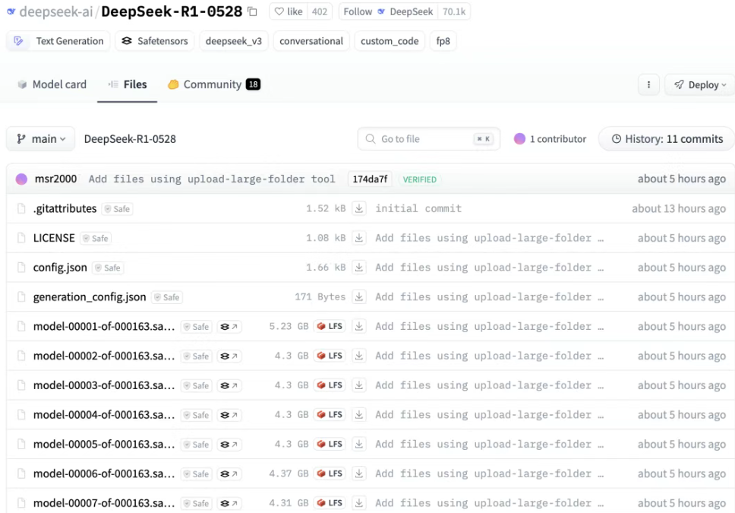
Task: Download model-00005-of-000163 file
Action: pos(359,444)
